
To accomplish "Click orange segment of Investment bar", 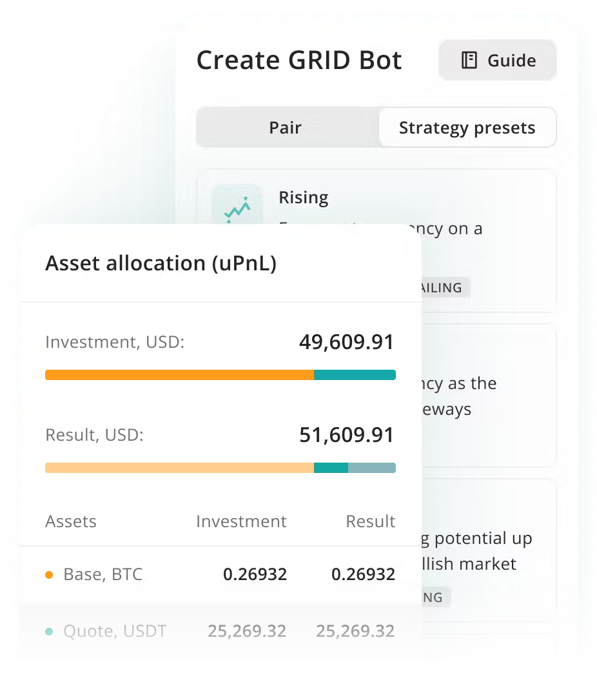I will [179, 375].
